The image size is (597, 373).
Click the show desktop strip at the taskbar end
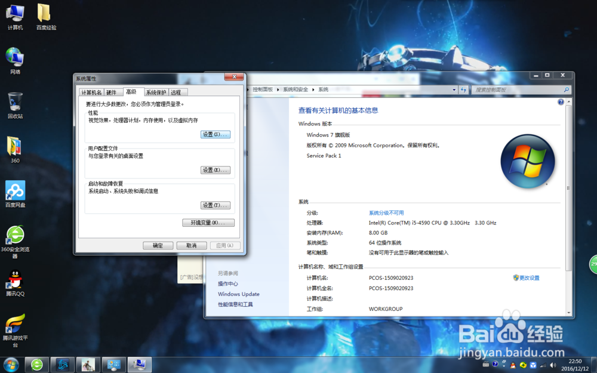click(594, 365)
